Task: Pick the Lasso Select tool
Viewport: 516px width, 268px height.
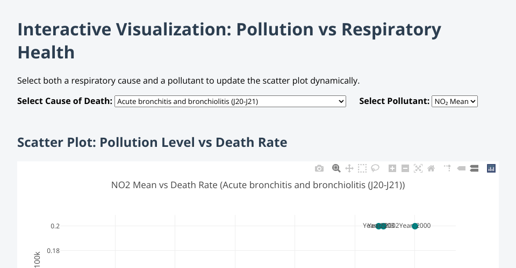Action: click(x=375, y=168)
